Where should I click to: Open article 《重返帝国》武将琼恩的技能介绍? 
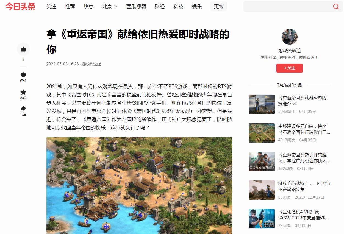click(x=302, y=101)
